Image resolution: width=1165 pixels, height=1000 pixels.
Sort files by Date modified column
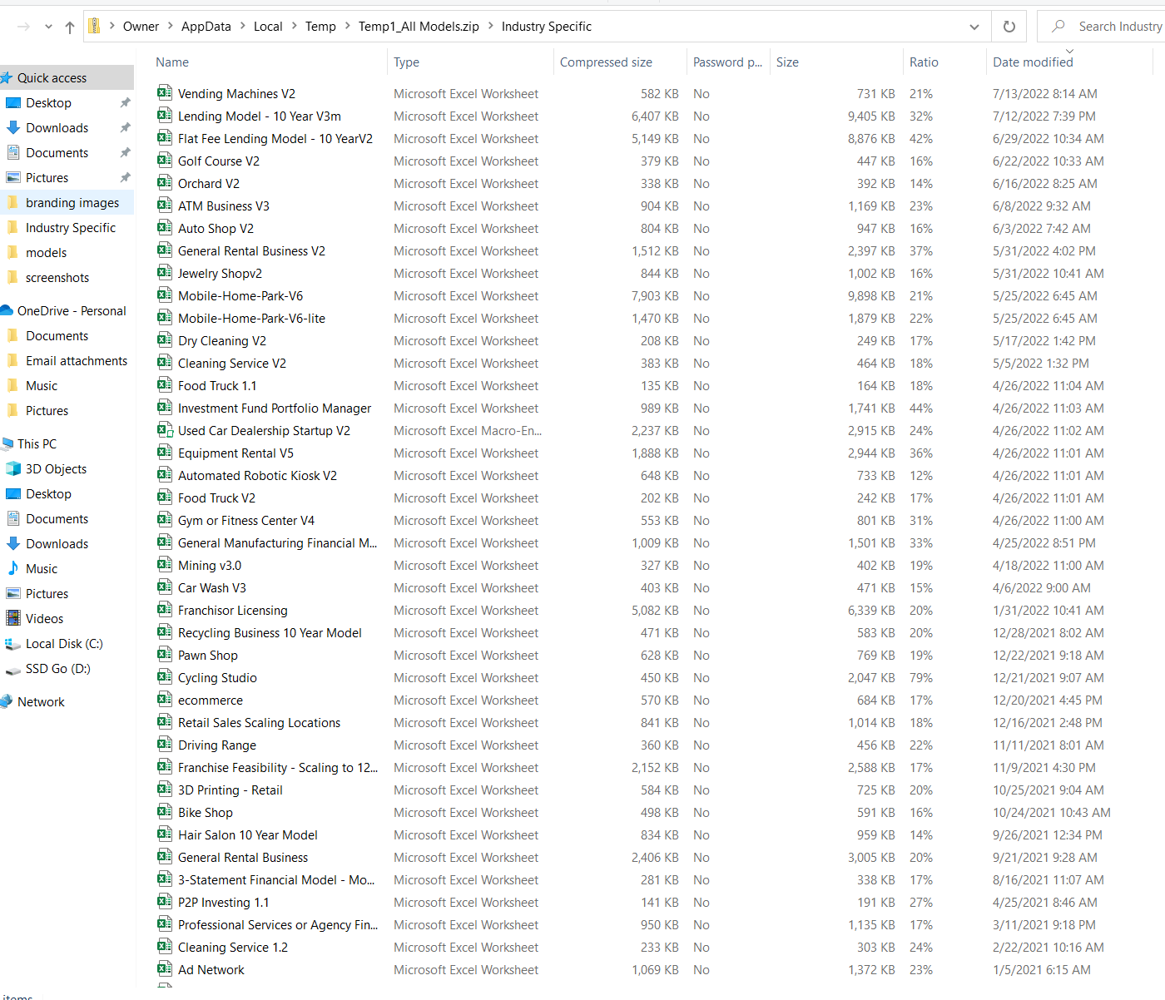point(1032,62)
